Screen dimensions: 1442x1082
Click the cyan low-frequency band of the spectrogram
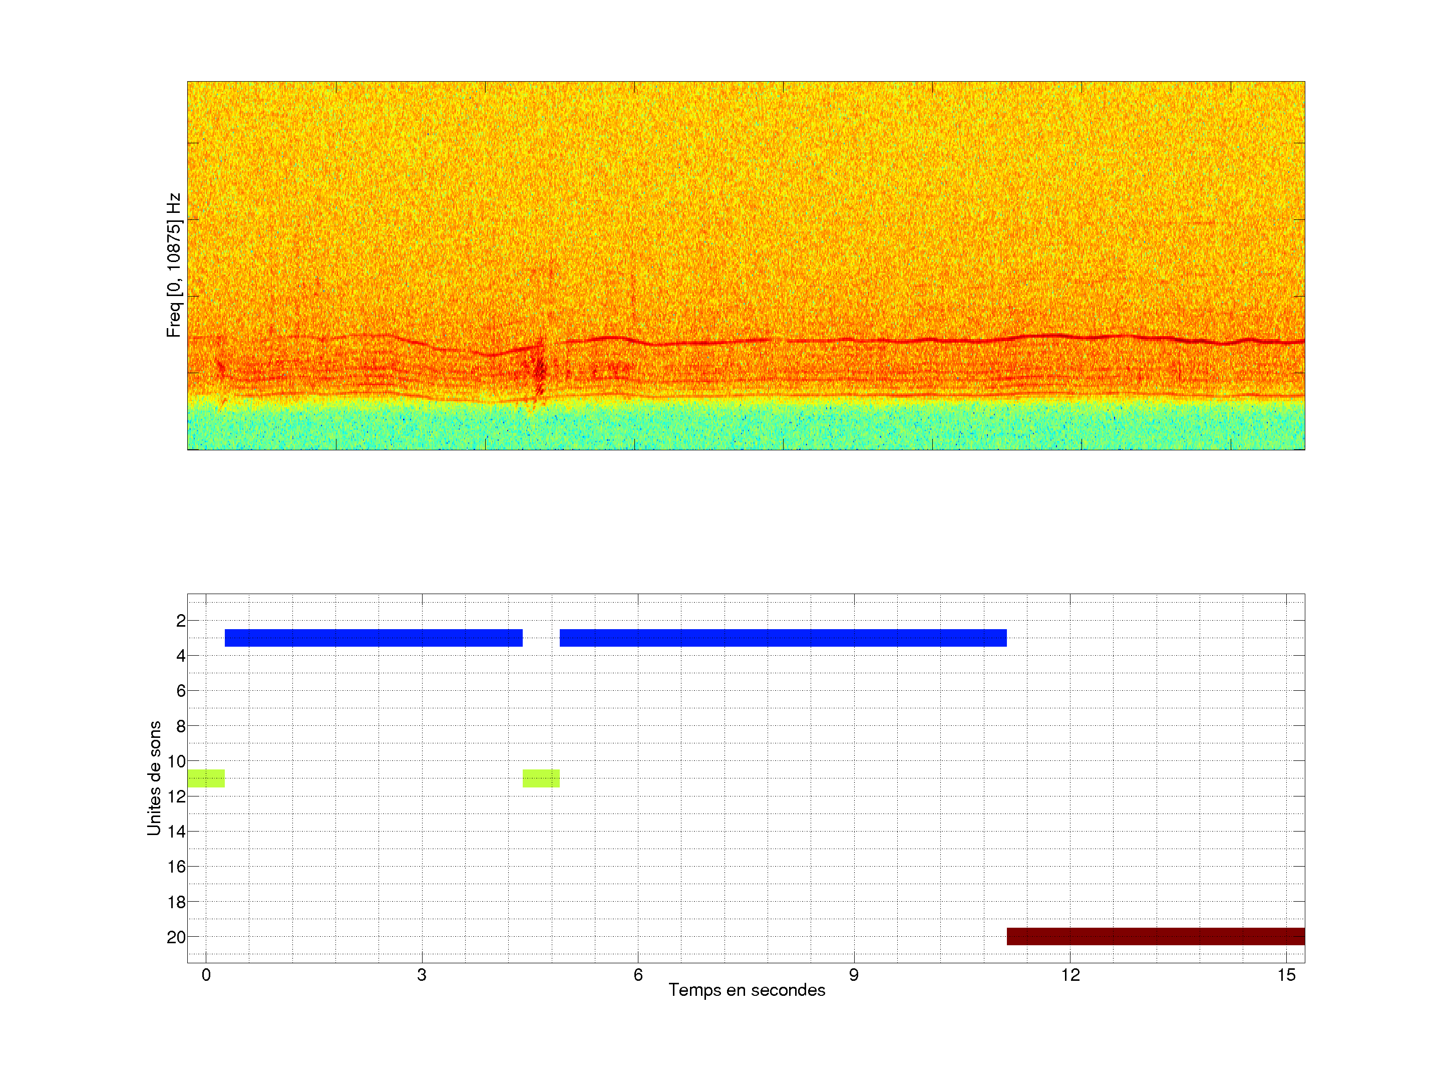tap(746, 425)
